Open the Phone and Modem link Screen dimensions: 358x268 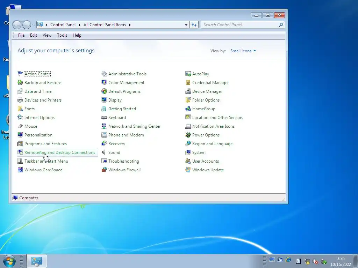pyautogui.click(x=126, y=135)
